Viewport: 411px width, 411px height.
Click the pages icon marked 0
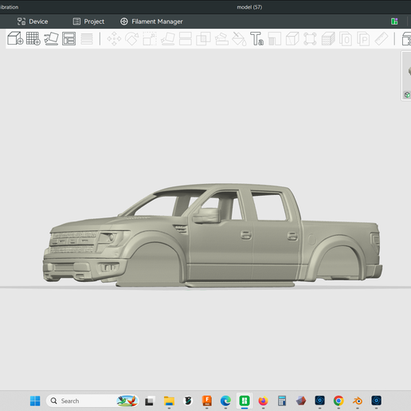click(346, 39)
